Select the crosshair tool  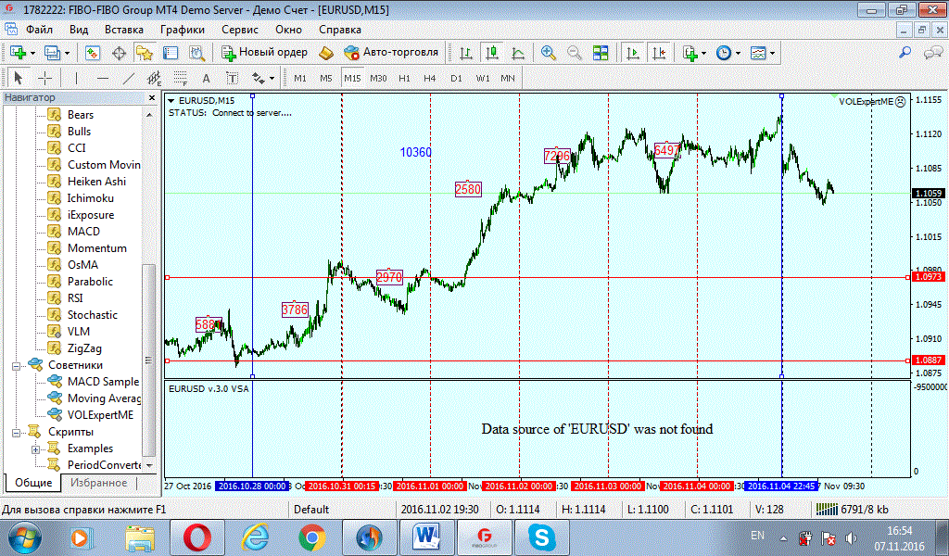tap(44, 78)
